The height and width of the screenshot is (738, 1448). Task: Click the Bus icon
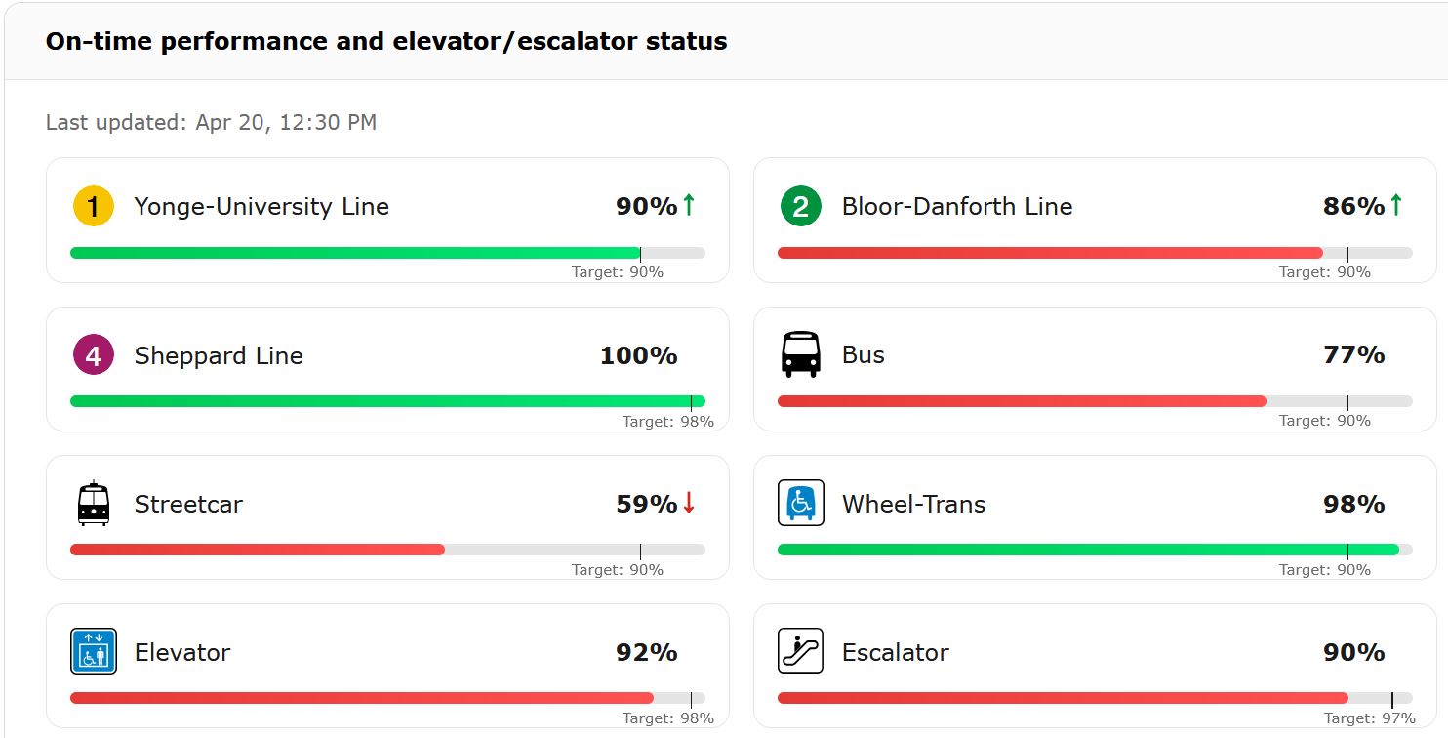tap(800, 354)
